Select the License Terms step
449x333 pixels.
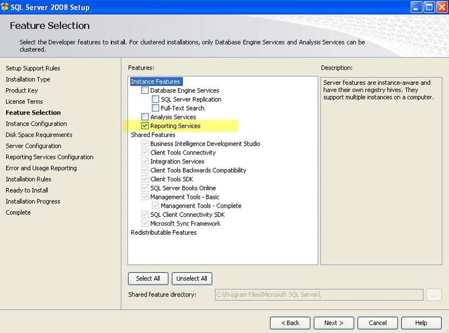pos(24,102)
